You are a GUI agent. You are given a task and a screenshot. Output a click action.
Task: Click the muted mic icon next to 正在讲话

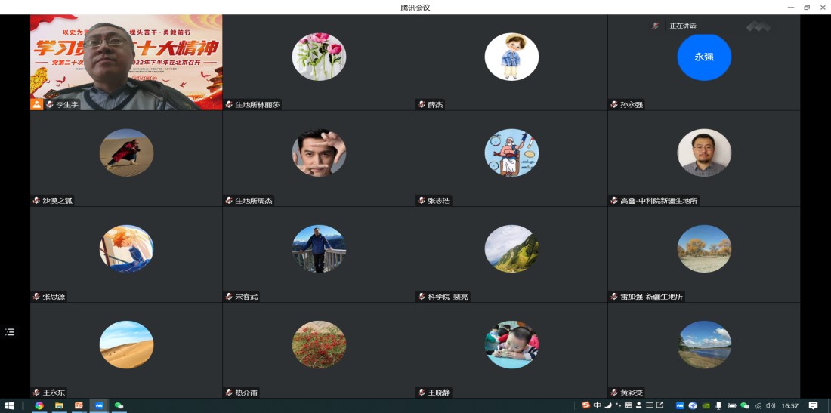pos(656,26)
